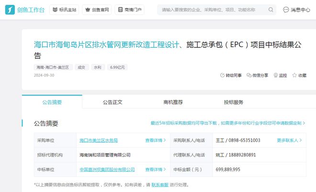
Task: Open 消息中心 label
Action: point(301,10)
